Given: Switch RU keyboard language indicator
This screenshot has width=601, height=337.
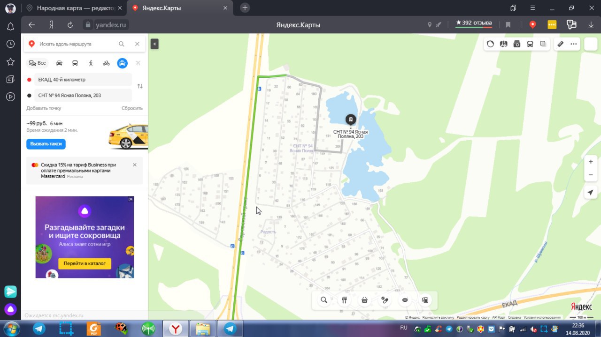Looking at the screenshot, I should (403, 328).
